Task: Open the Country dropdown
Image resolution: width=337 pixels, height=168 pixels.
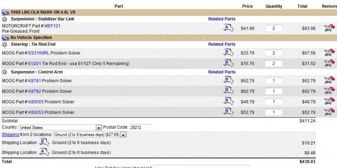Action: [99, 127]
